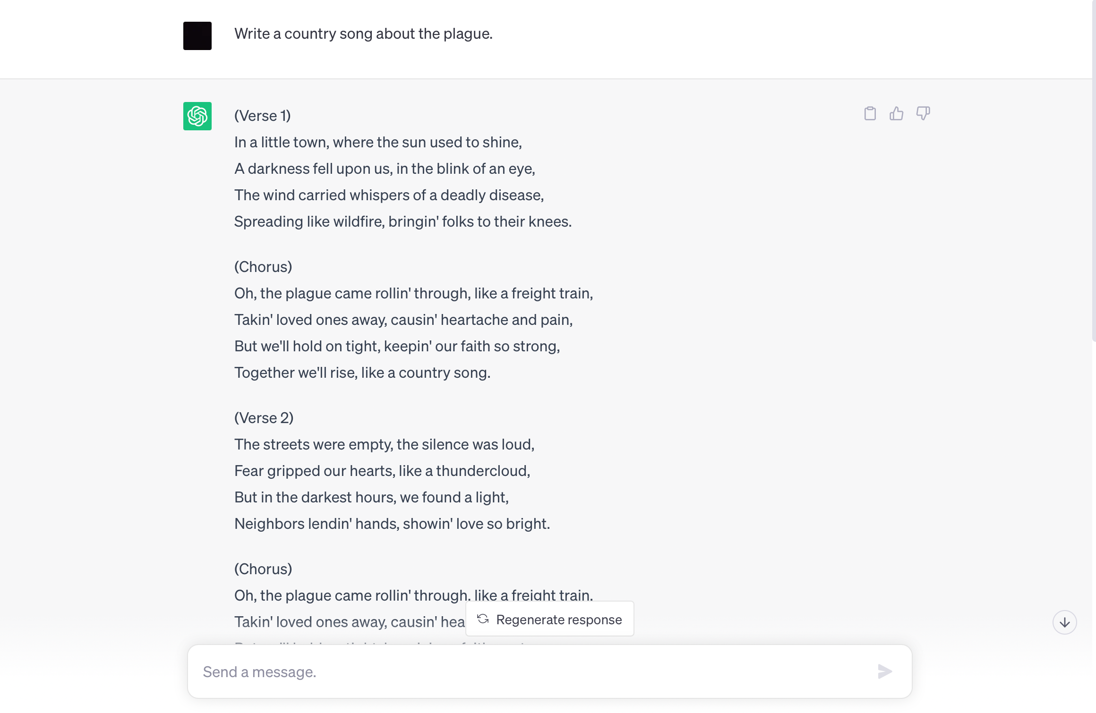Click the vertical scrollbar on the right edge
This screenshot has height=713, width=1096.
tap(1094, 170)
